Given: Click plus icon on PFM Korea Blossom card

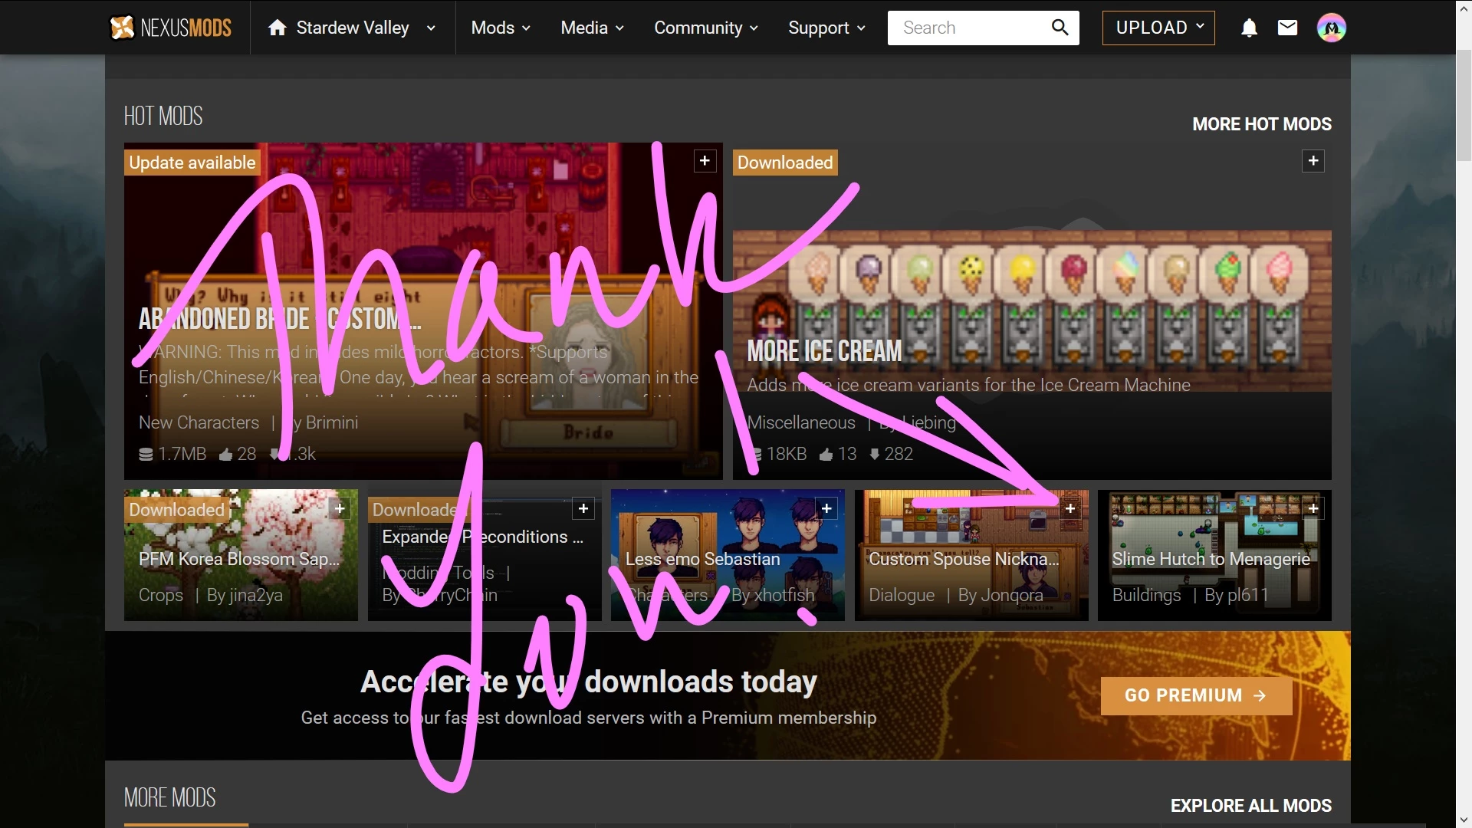Looking at the screenshot, I should click(x=340, y=508).
